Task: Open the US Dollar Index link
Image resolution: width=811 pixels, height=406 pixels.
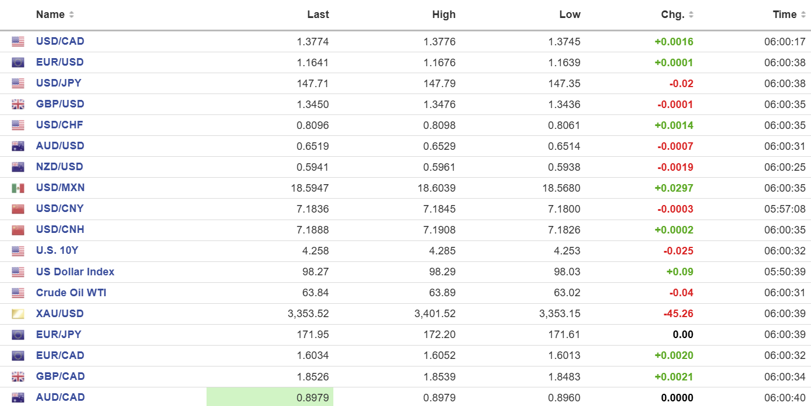Action: coord(75,272)
